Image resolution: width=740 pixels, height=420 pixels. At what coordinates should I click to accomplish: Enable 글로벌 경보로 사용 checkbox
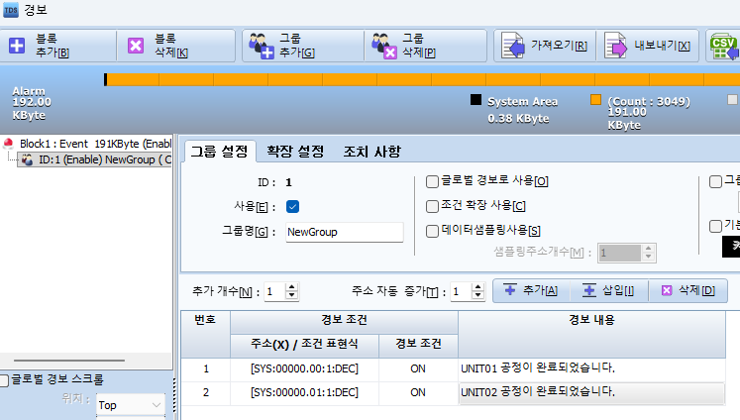tap(432, 181)
